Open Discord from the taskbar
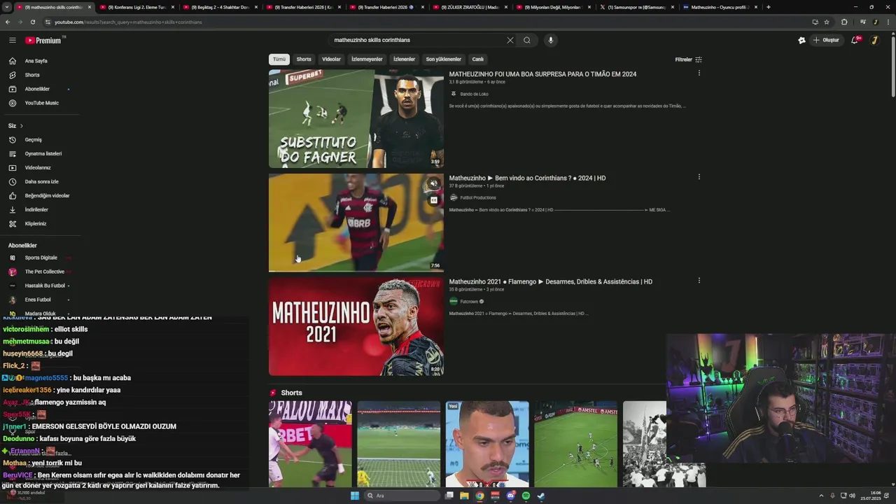This screenshot has width=896, height=504. (x=510, y=496)
